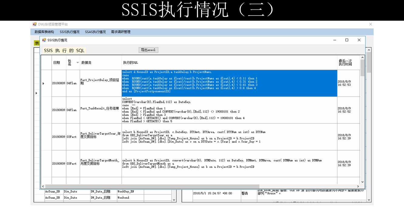Close the DW/BI项目管理平台 main window
Image resolution: width=404 pixels, height=219 pixels.
click(x=370, y=24)
